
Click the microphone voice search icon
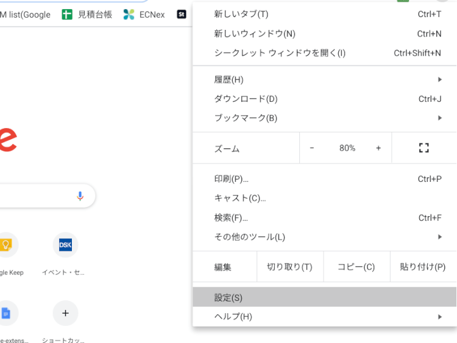80,196
